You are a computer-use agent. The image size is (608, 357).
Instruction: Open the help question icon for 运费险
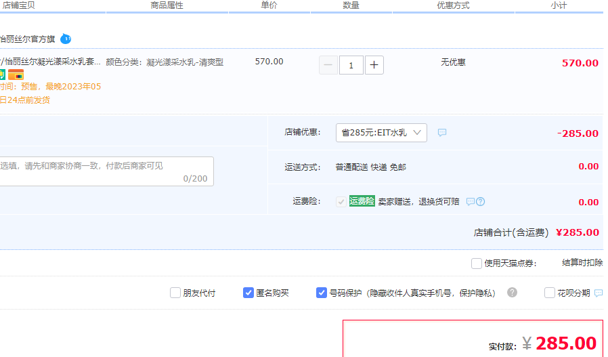pos(481,202)
